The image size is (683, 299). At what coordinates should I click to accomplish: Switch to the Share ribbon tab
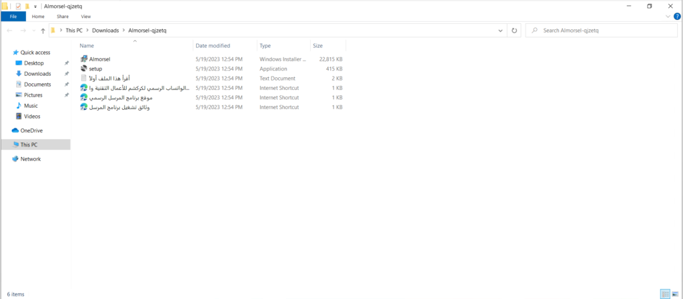pyautogui.click(x=62, y=17)
